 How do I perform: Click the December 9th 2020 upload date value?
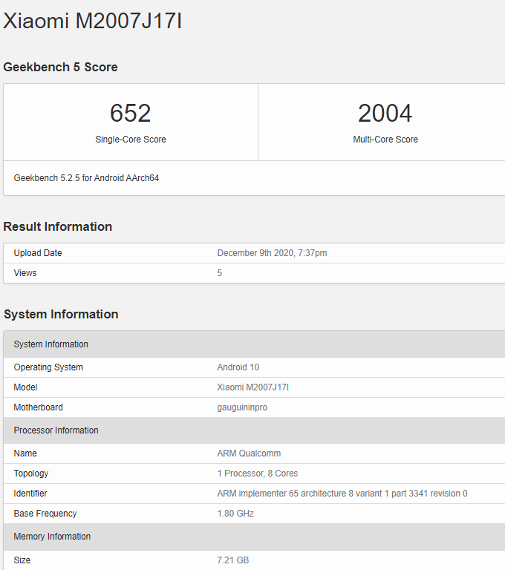pos(272,253)
